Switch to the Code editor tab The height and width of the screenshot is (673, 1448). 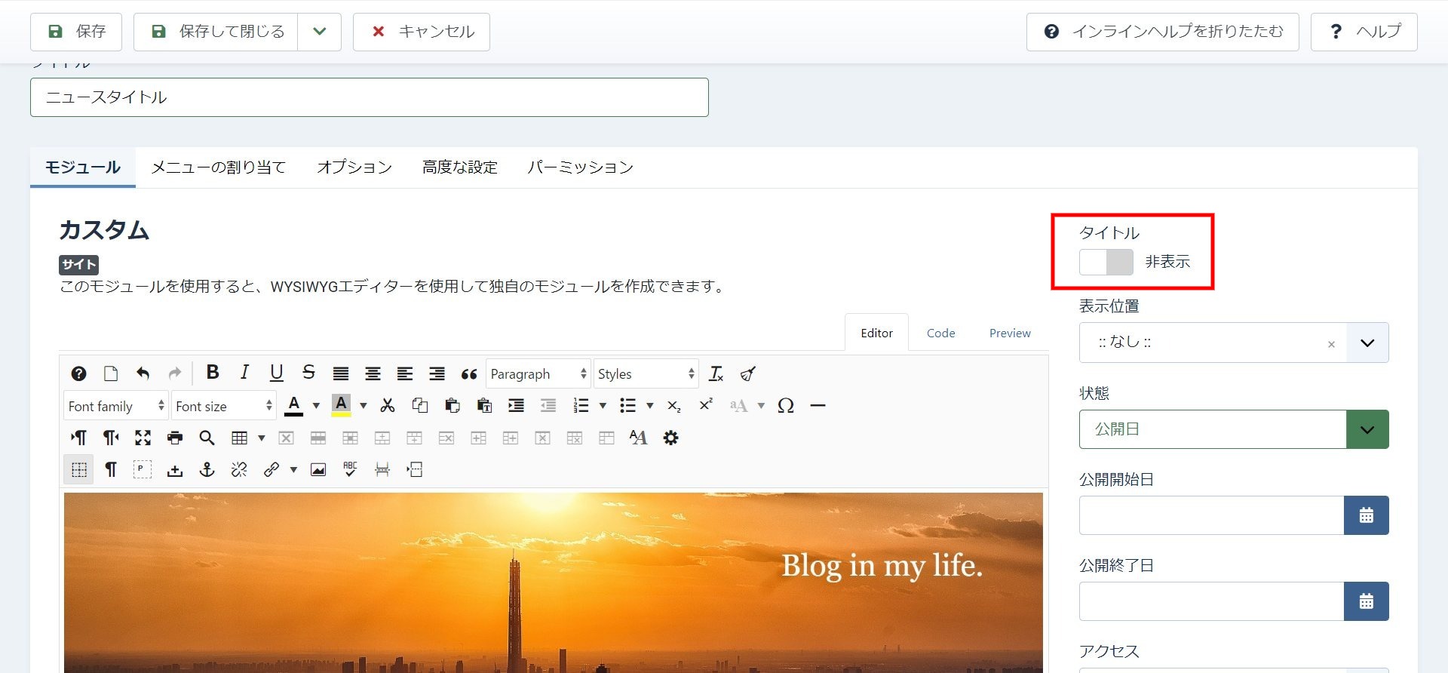940,333
